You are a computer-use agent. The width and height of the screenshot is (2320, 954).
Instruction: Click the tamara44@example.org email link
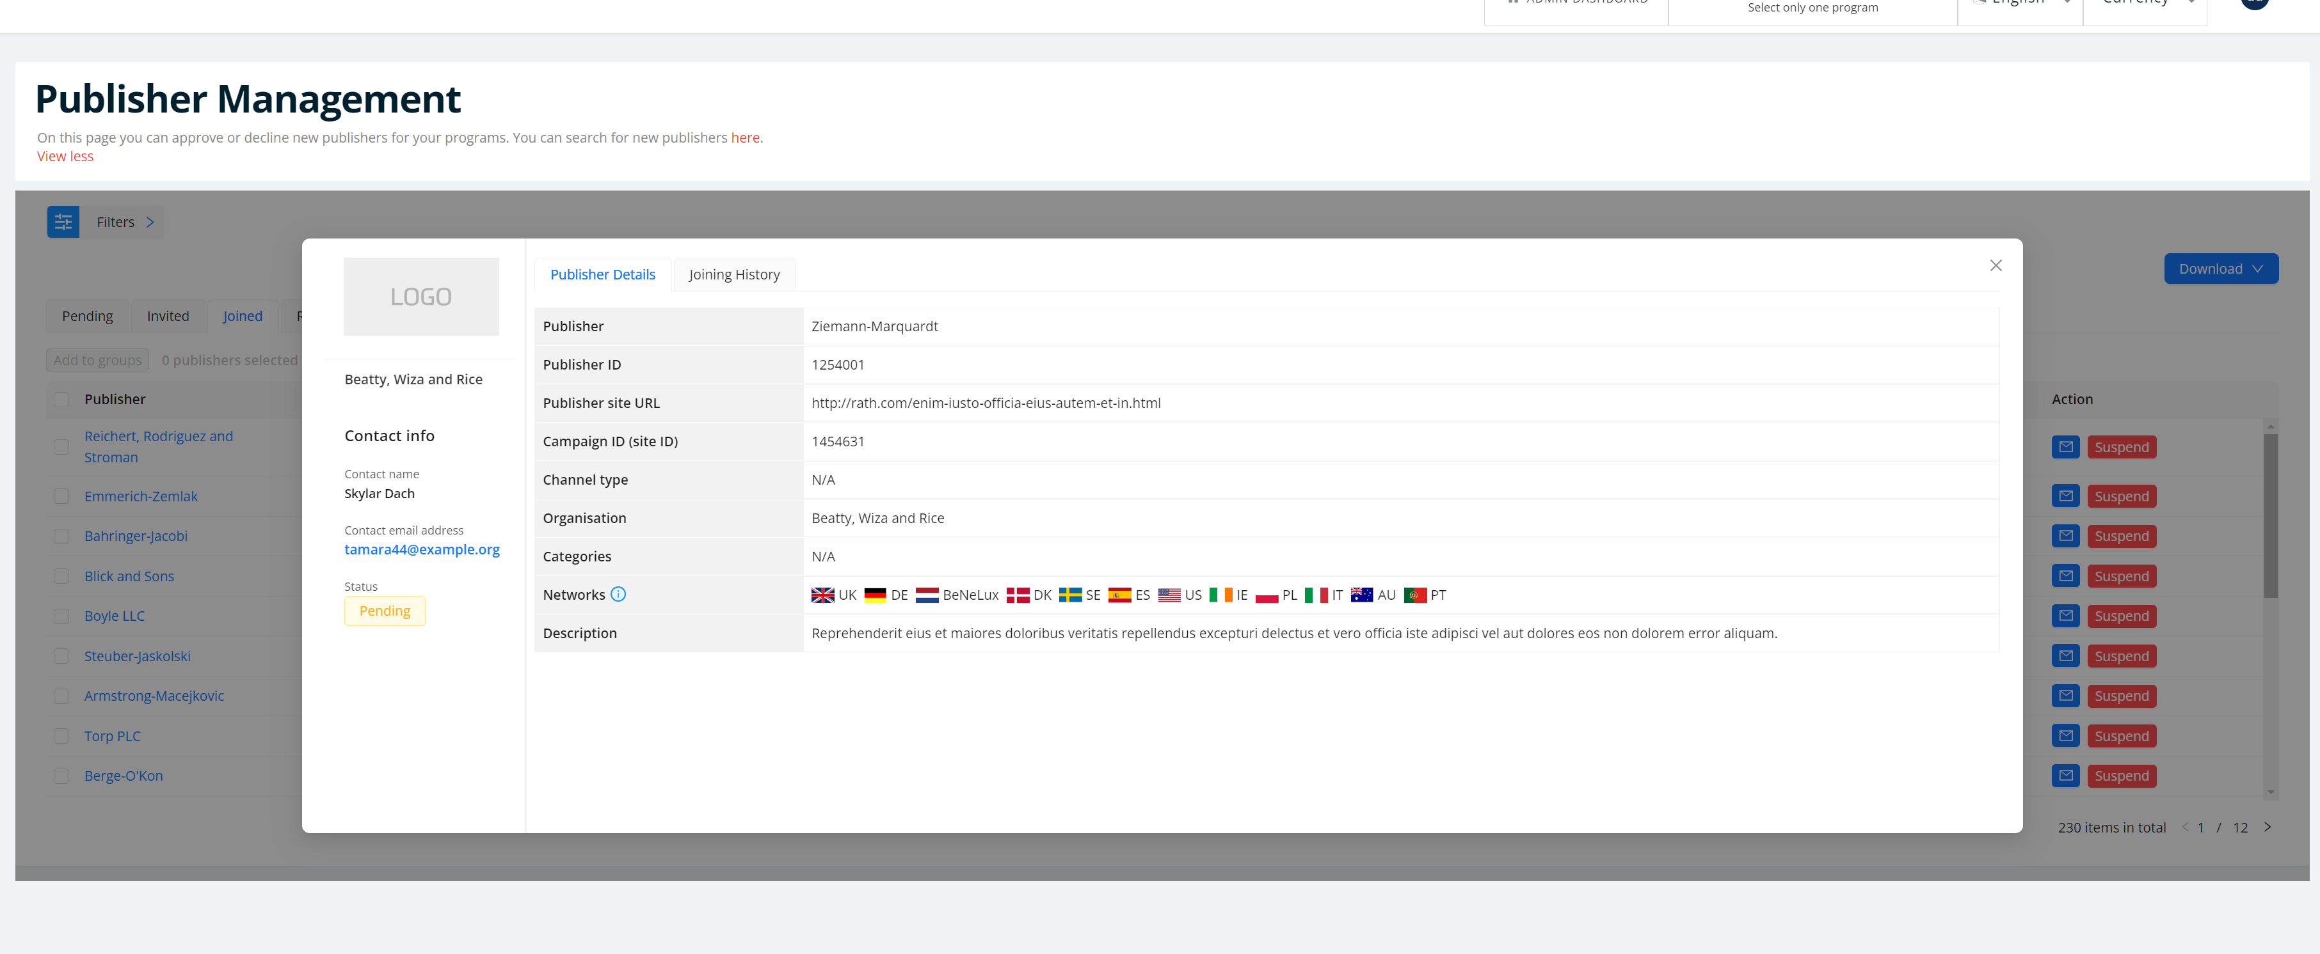click(x=422, y=549)
